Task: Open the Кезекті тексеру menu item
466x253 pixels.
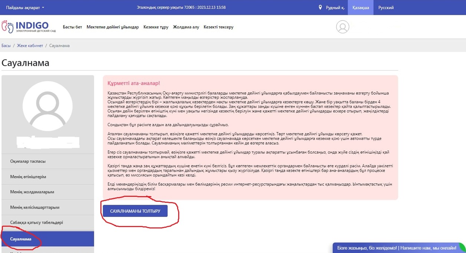Action: click(219, 27)
